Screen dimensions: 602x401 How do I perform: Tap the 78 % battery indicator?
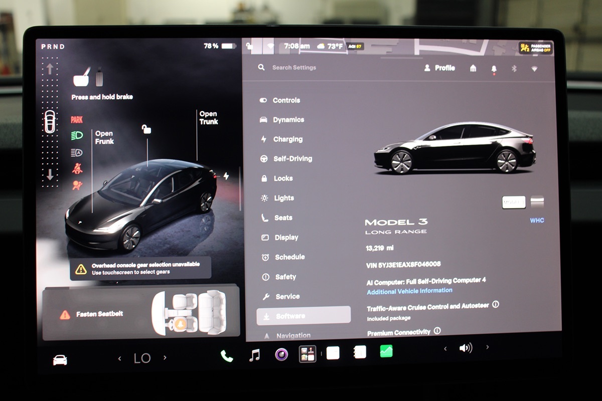tap(220, 46)
